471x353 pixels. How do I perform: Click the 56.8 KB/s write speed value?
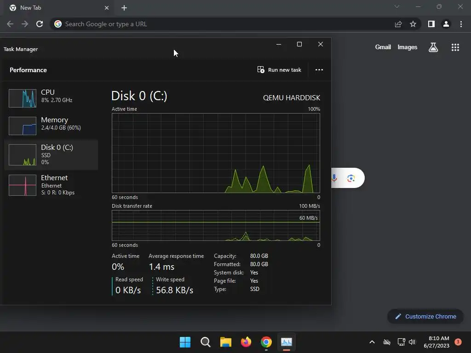(174, 290)
